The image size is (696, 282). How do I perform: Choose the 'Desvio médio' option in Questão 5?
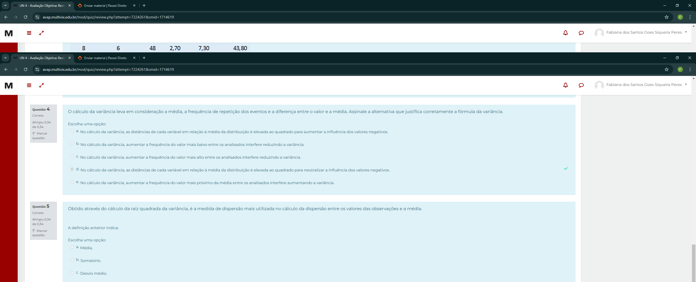point(72,273)
